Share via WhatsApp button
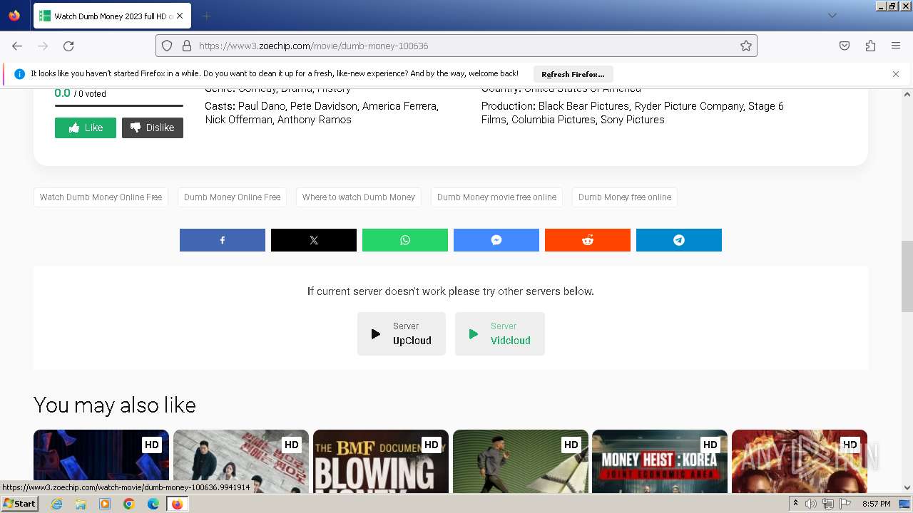The width and height of the screenshot is (913, 513). point(405,240)
